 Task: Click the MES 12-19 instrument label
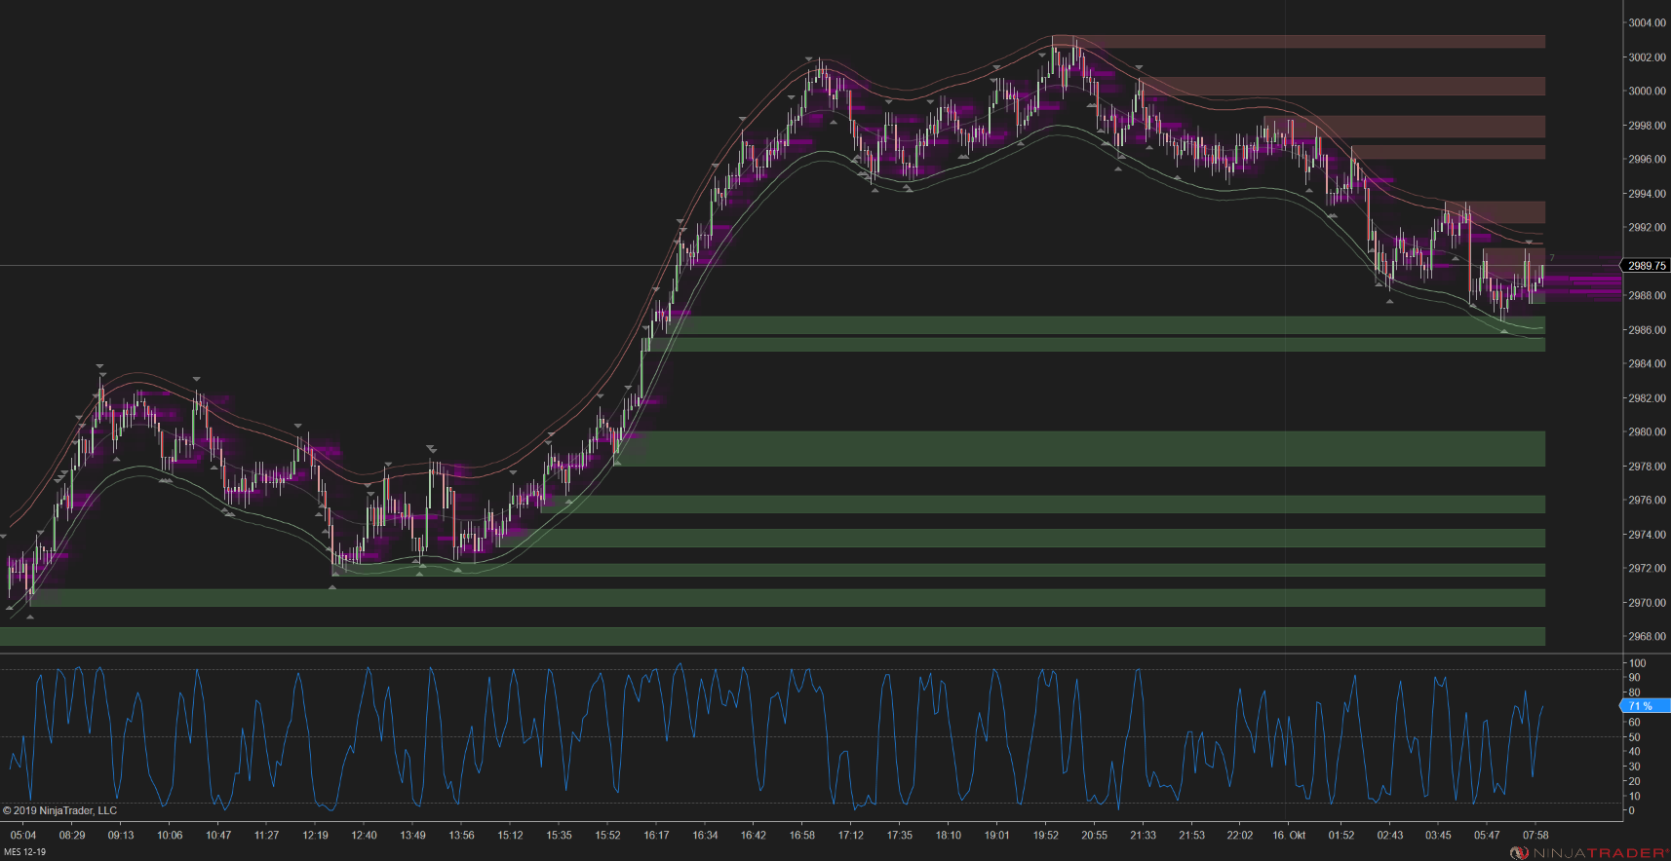click(x=24, y=852)
